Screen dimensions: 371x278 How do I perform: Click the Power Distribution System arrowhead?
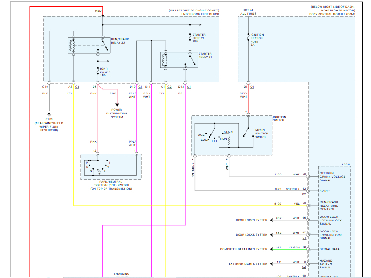point(117,105)
